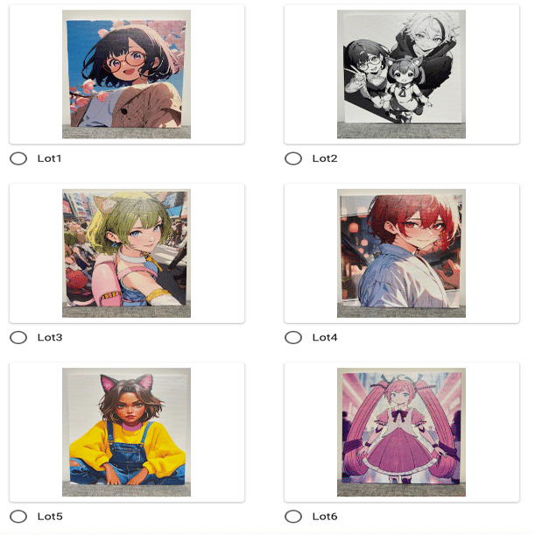Select the Lot4 radio button
This screenshot has width=535, height=535.
(293, 337)
